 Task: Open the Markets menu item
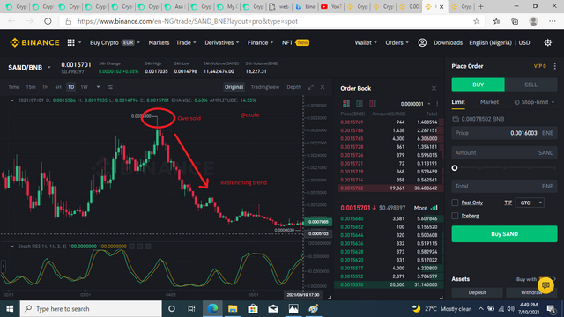click(x=159, y=42)
